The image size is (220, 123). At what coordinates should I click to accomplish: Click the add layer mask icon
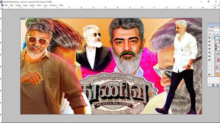point(218,85)
